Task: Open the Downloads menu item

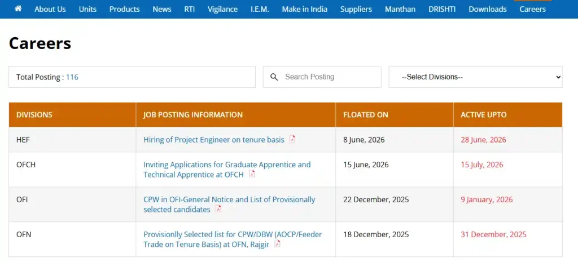Action: click(488, 9)
